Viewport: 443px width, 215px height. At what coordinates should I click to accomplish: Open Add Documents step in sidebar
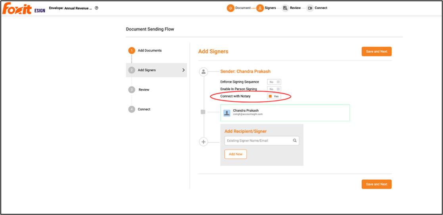click(150, 51)
